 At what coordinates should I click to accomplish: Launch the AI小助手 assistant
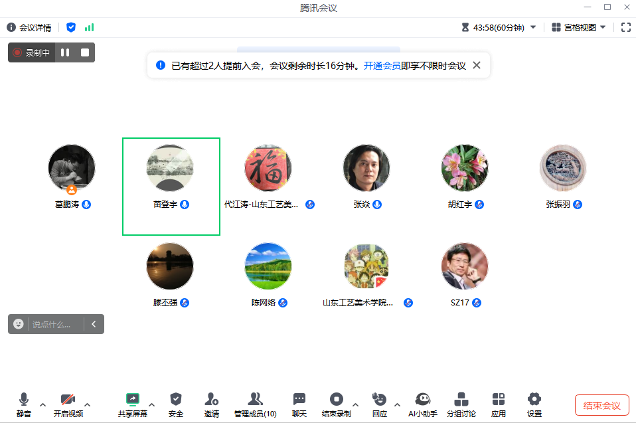423,405
